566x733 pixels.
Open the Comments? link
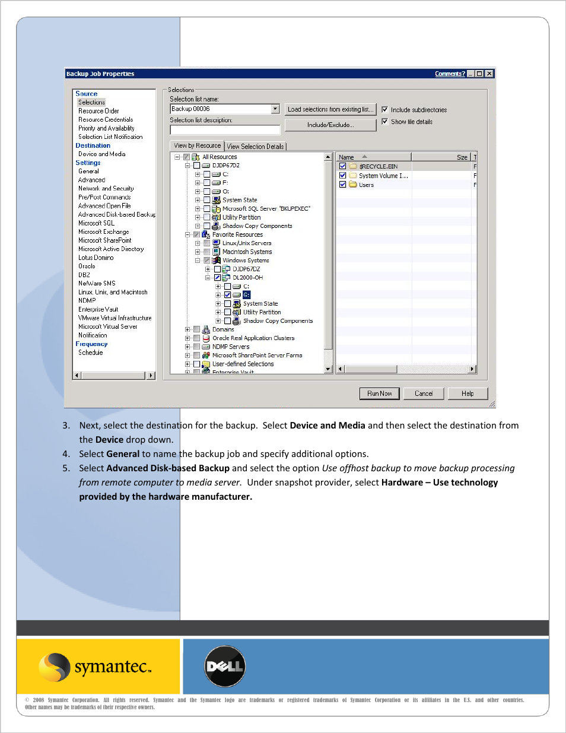click(x=450, y=74)
